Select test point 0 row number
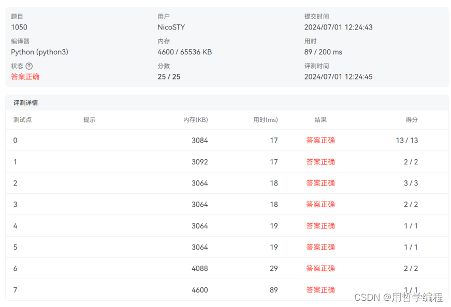451x307 pixels. (15, 141)
